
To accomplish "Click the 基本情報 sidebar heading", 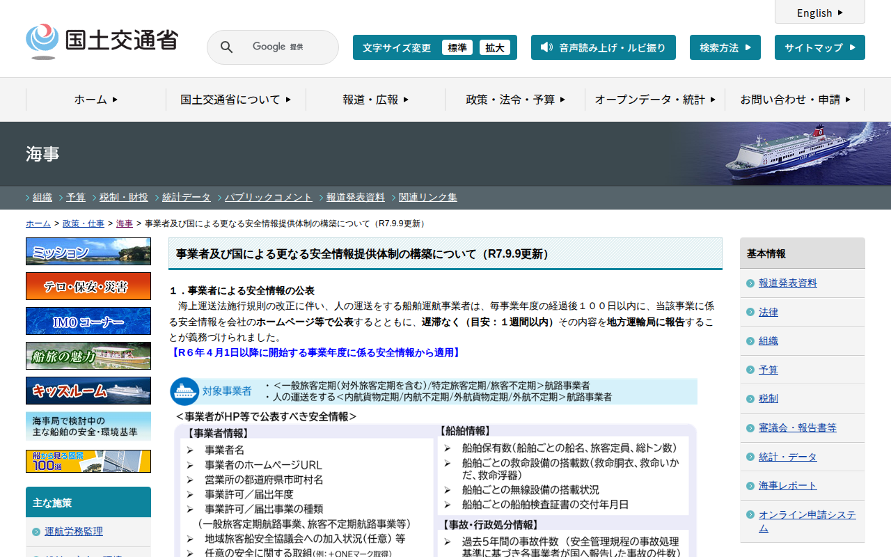I will (x=803, y=253).
